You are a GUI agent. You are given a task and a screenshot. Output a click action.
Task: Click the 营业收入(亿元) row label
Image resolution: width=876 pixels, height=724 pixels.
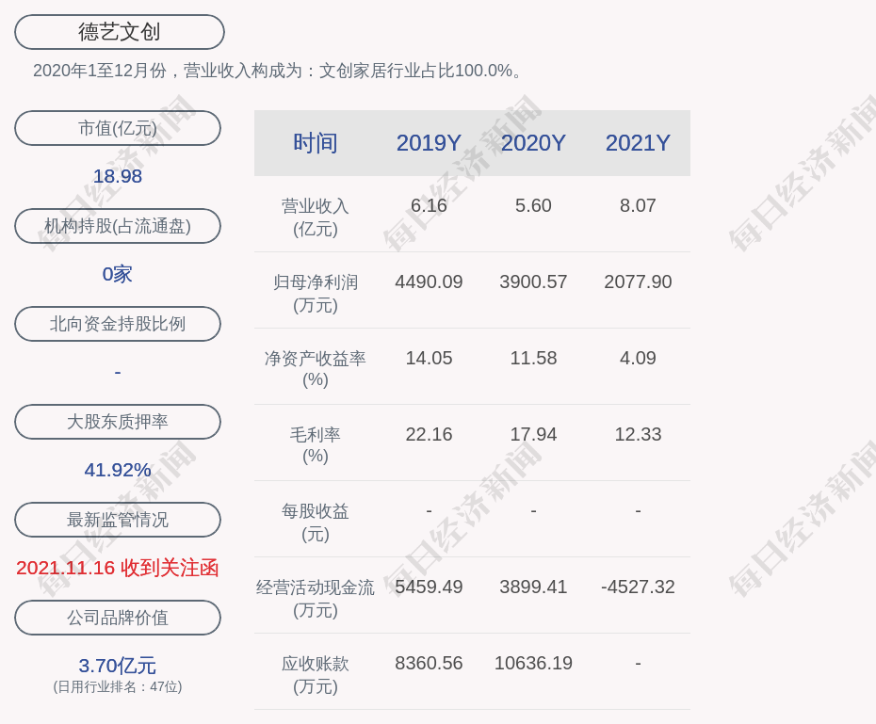(316, 217)
